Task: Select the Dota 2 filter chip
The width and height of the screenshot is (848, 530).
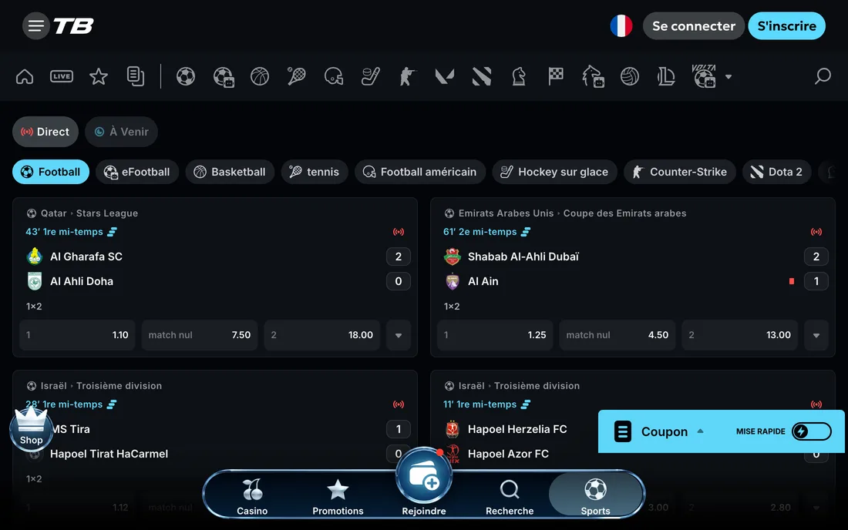Action: 776,172
